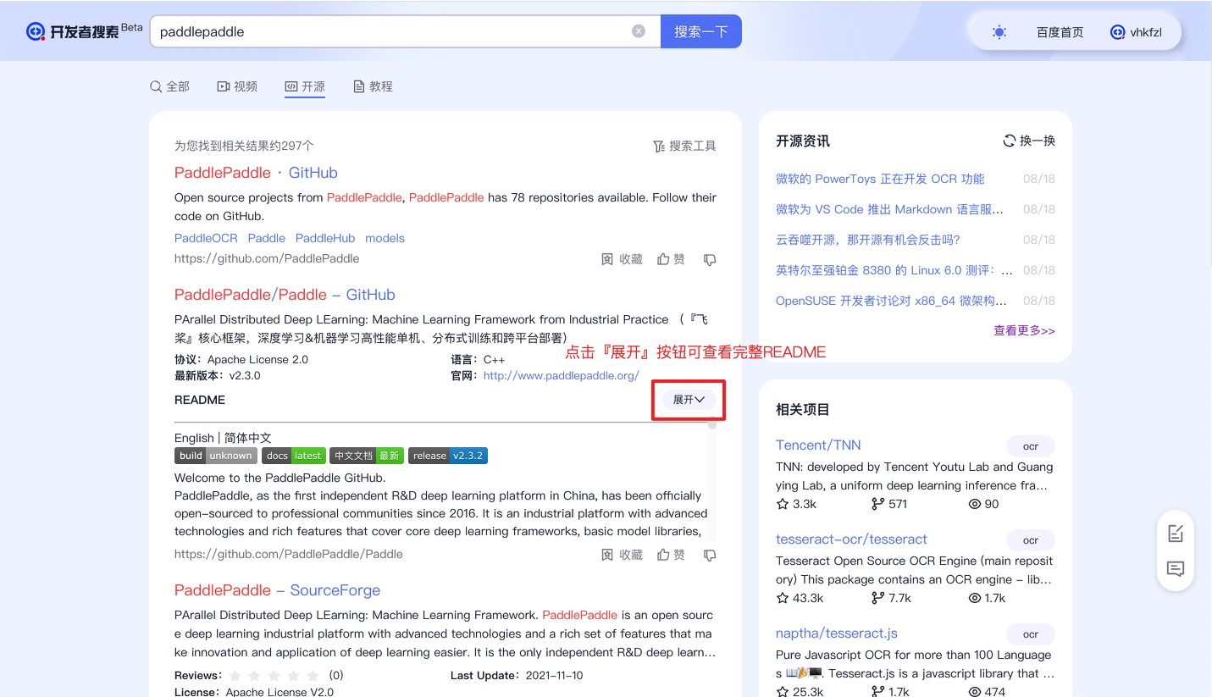
Task: Click the 中文文档 最新 badge
Action: click(367, 456)
